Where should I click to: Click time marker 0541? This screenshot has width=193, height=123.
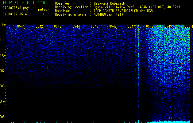pyautogui.click(x=21, y=26)
